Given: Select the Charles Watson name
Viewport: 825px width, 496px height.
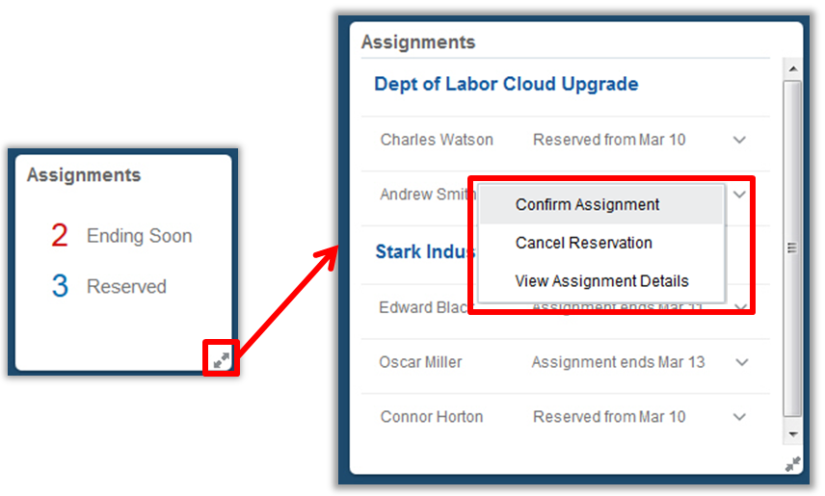Looking at the screenshot, I should pyautogui.click(x=437, y=140).
